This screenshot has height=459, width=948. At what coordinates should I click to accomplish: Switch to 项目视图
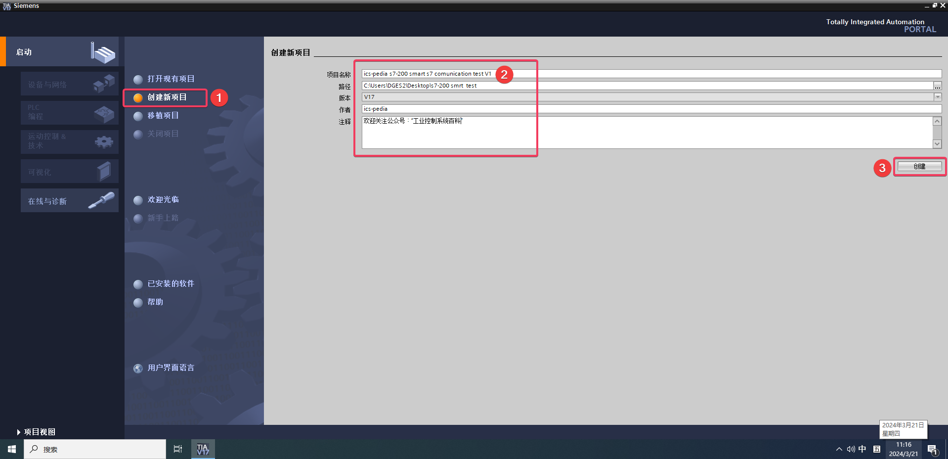(40, 432)
